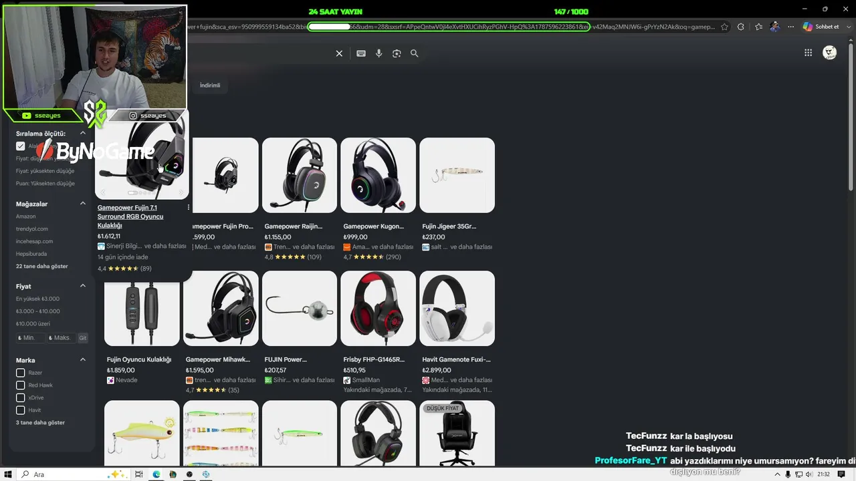Sort by Puan: Yüksekten düşüğe
The height and width of the screenshot is (481, 856).
point(45,184)
